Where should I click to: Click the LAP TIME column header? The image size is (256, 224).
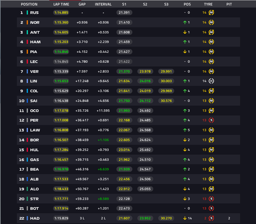(x=61, y=4)
